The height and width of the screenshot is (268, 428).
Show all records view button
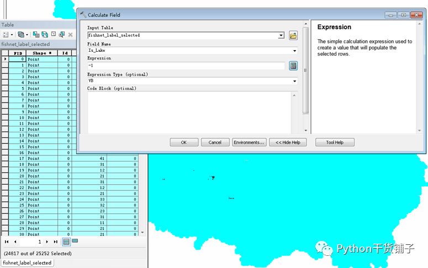(x=66, y=242)
